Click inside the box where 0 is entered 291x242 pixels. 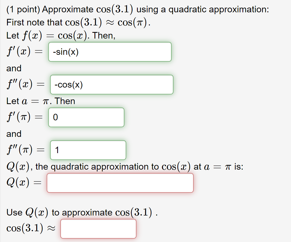coord(86,117)
